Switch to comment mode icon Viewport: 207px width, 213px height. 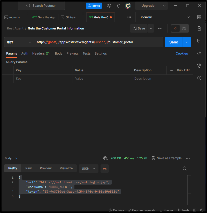184,28
